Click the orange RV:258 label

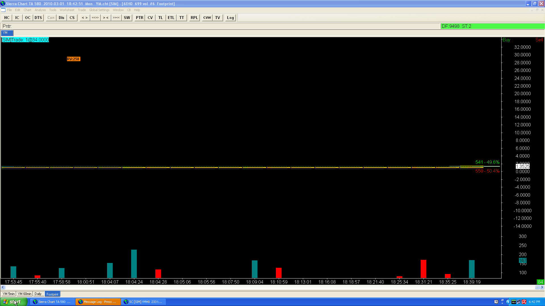pyautogui.click(x=74, y=59)
